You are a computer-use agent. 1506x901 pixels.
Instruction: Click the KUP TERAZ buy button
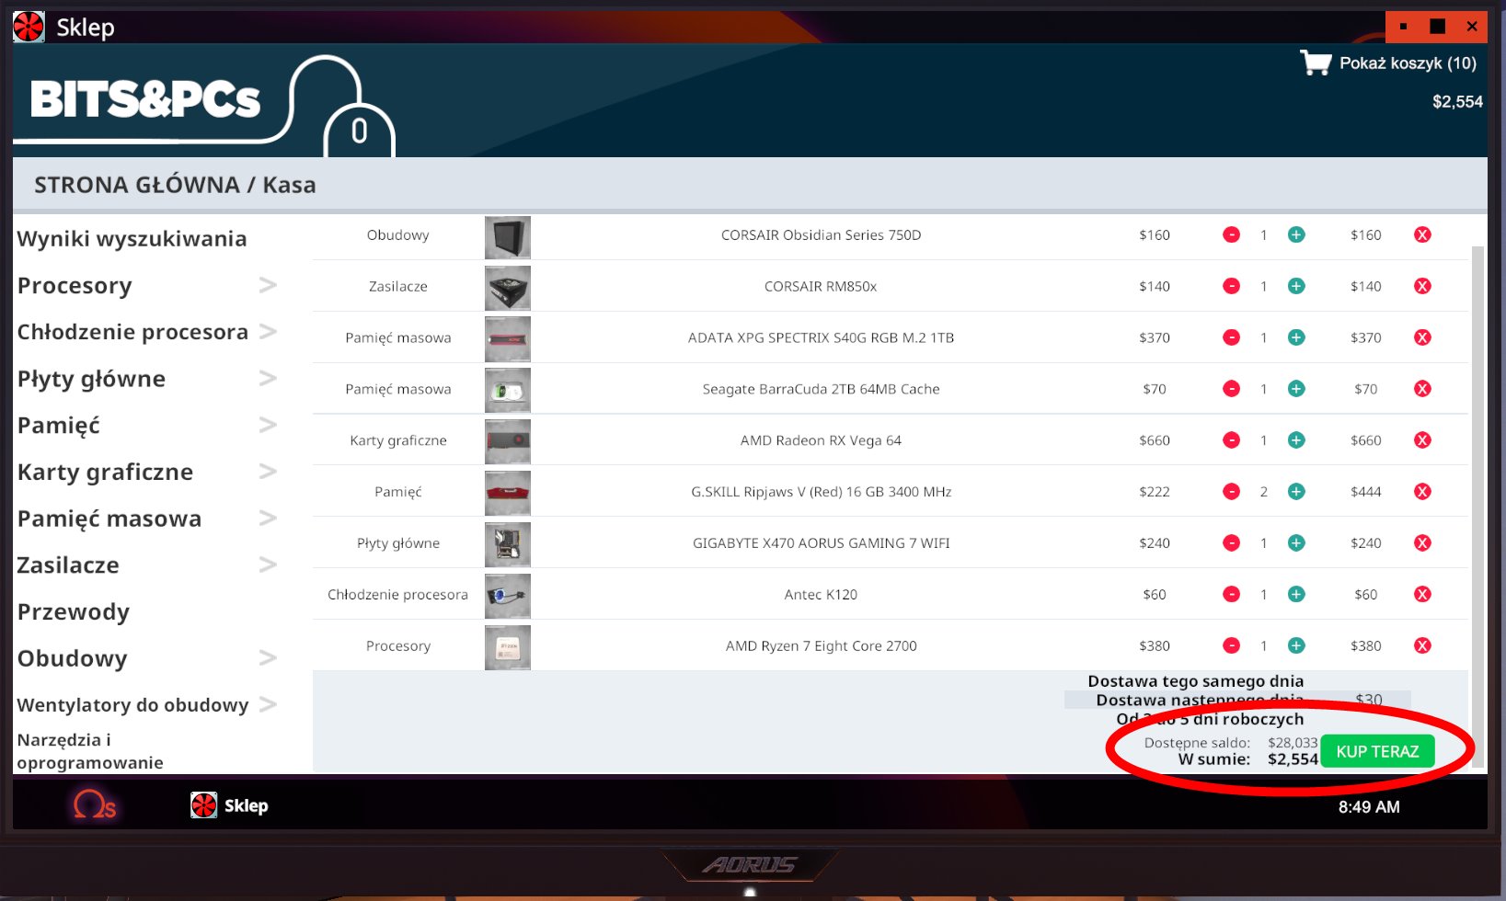[1377, 751]
